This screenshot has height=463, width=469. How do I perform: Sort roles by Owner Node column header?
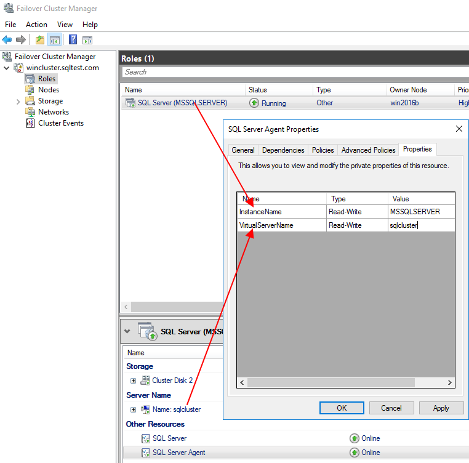point(420,90)
